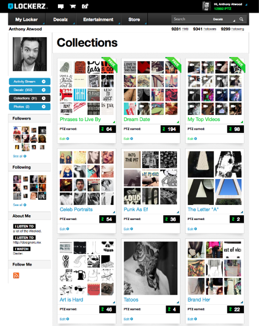The width and height of the screenshot is (259, 326).
Task: Open the Tatoos collection thumbnail
Action: tap(150, 268)
